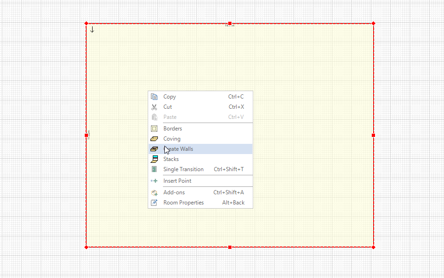This screenshot has width=444, height=278.
Task: Choose Single Transition from menu
Action: [200, 169]
